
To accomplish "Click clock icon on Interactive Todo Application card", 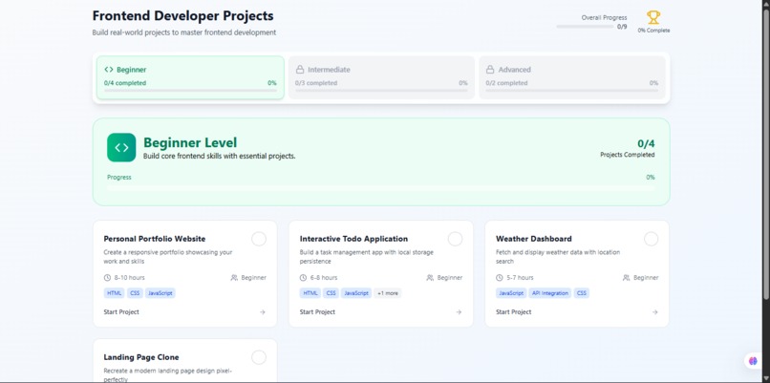I will pyautogui.click(x=303, y=278).
